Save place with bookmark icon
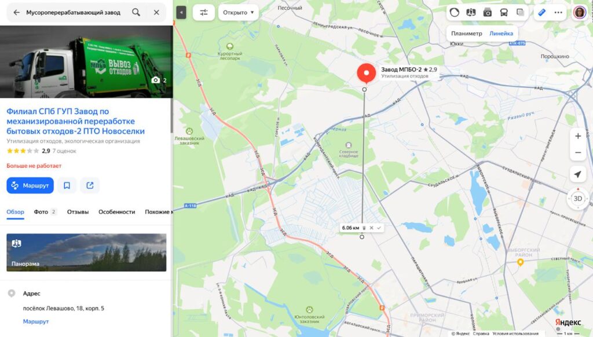Screen dimensions: 593x337 [67, 185]
